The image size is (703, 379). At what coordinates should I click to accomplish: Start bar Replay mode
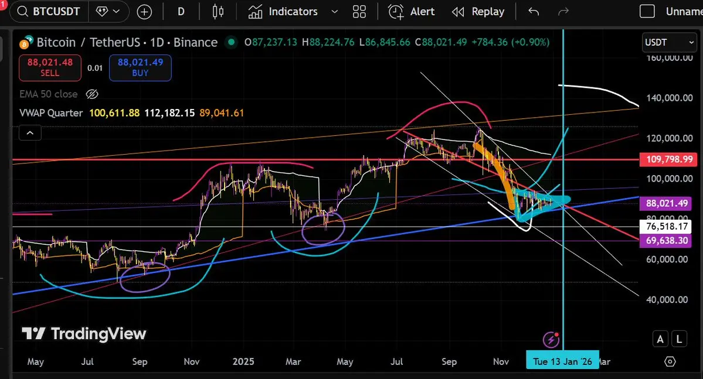coord(478,12)
